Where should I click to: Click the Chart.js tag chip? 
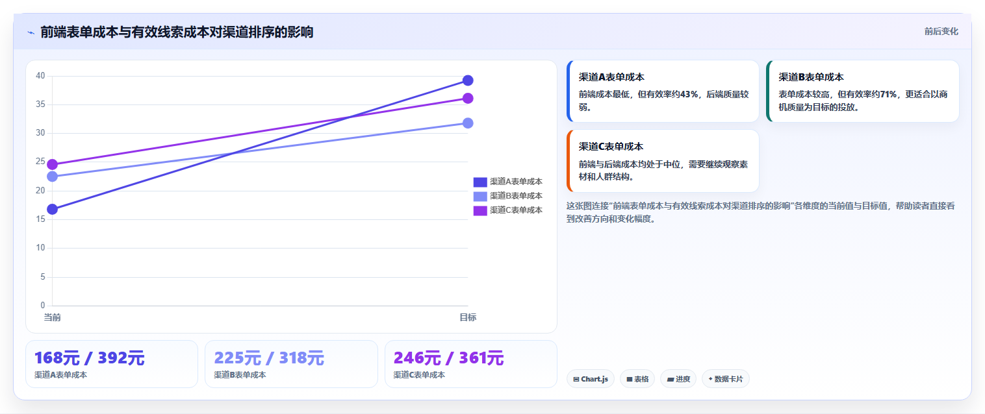(x=591, y=379)
